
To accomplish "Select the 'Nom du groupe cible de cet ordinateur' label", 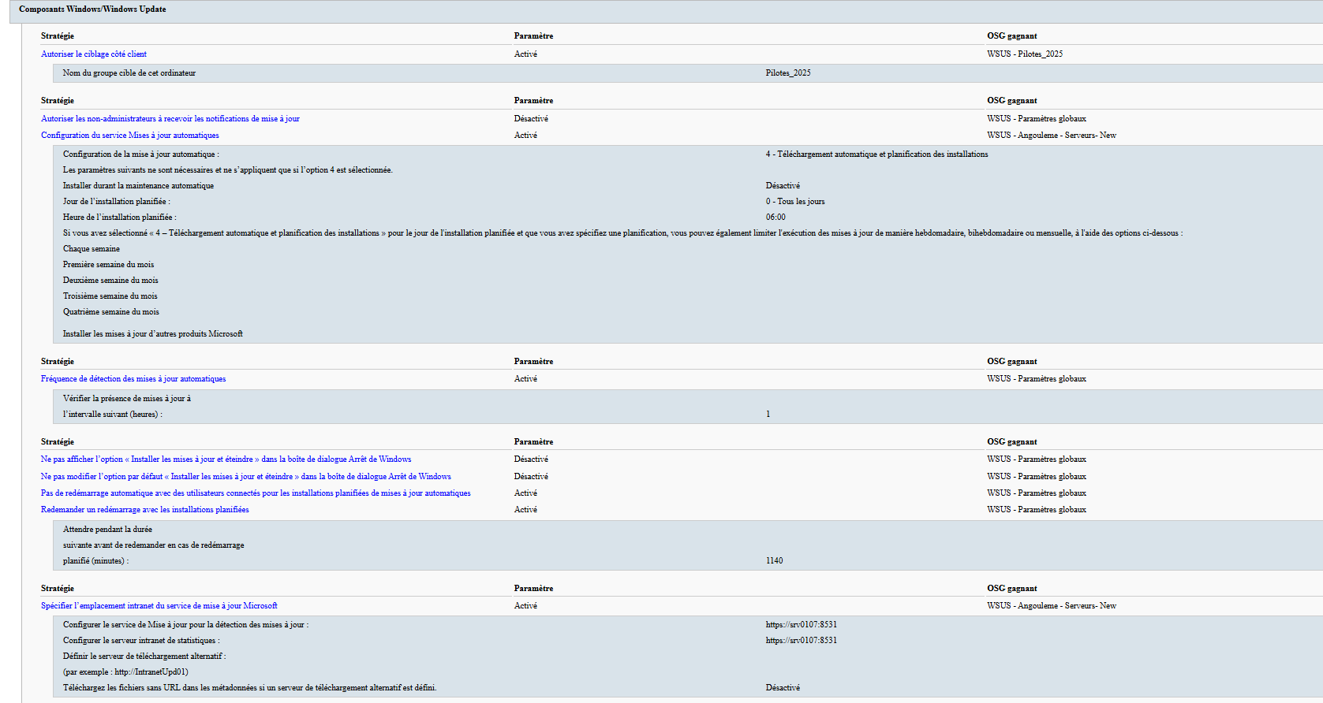I will (x=129, y=73).
